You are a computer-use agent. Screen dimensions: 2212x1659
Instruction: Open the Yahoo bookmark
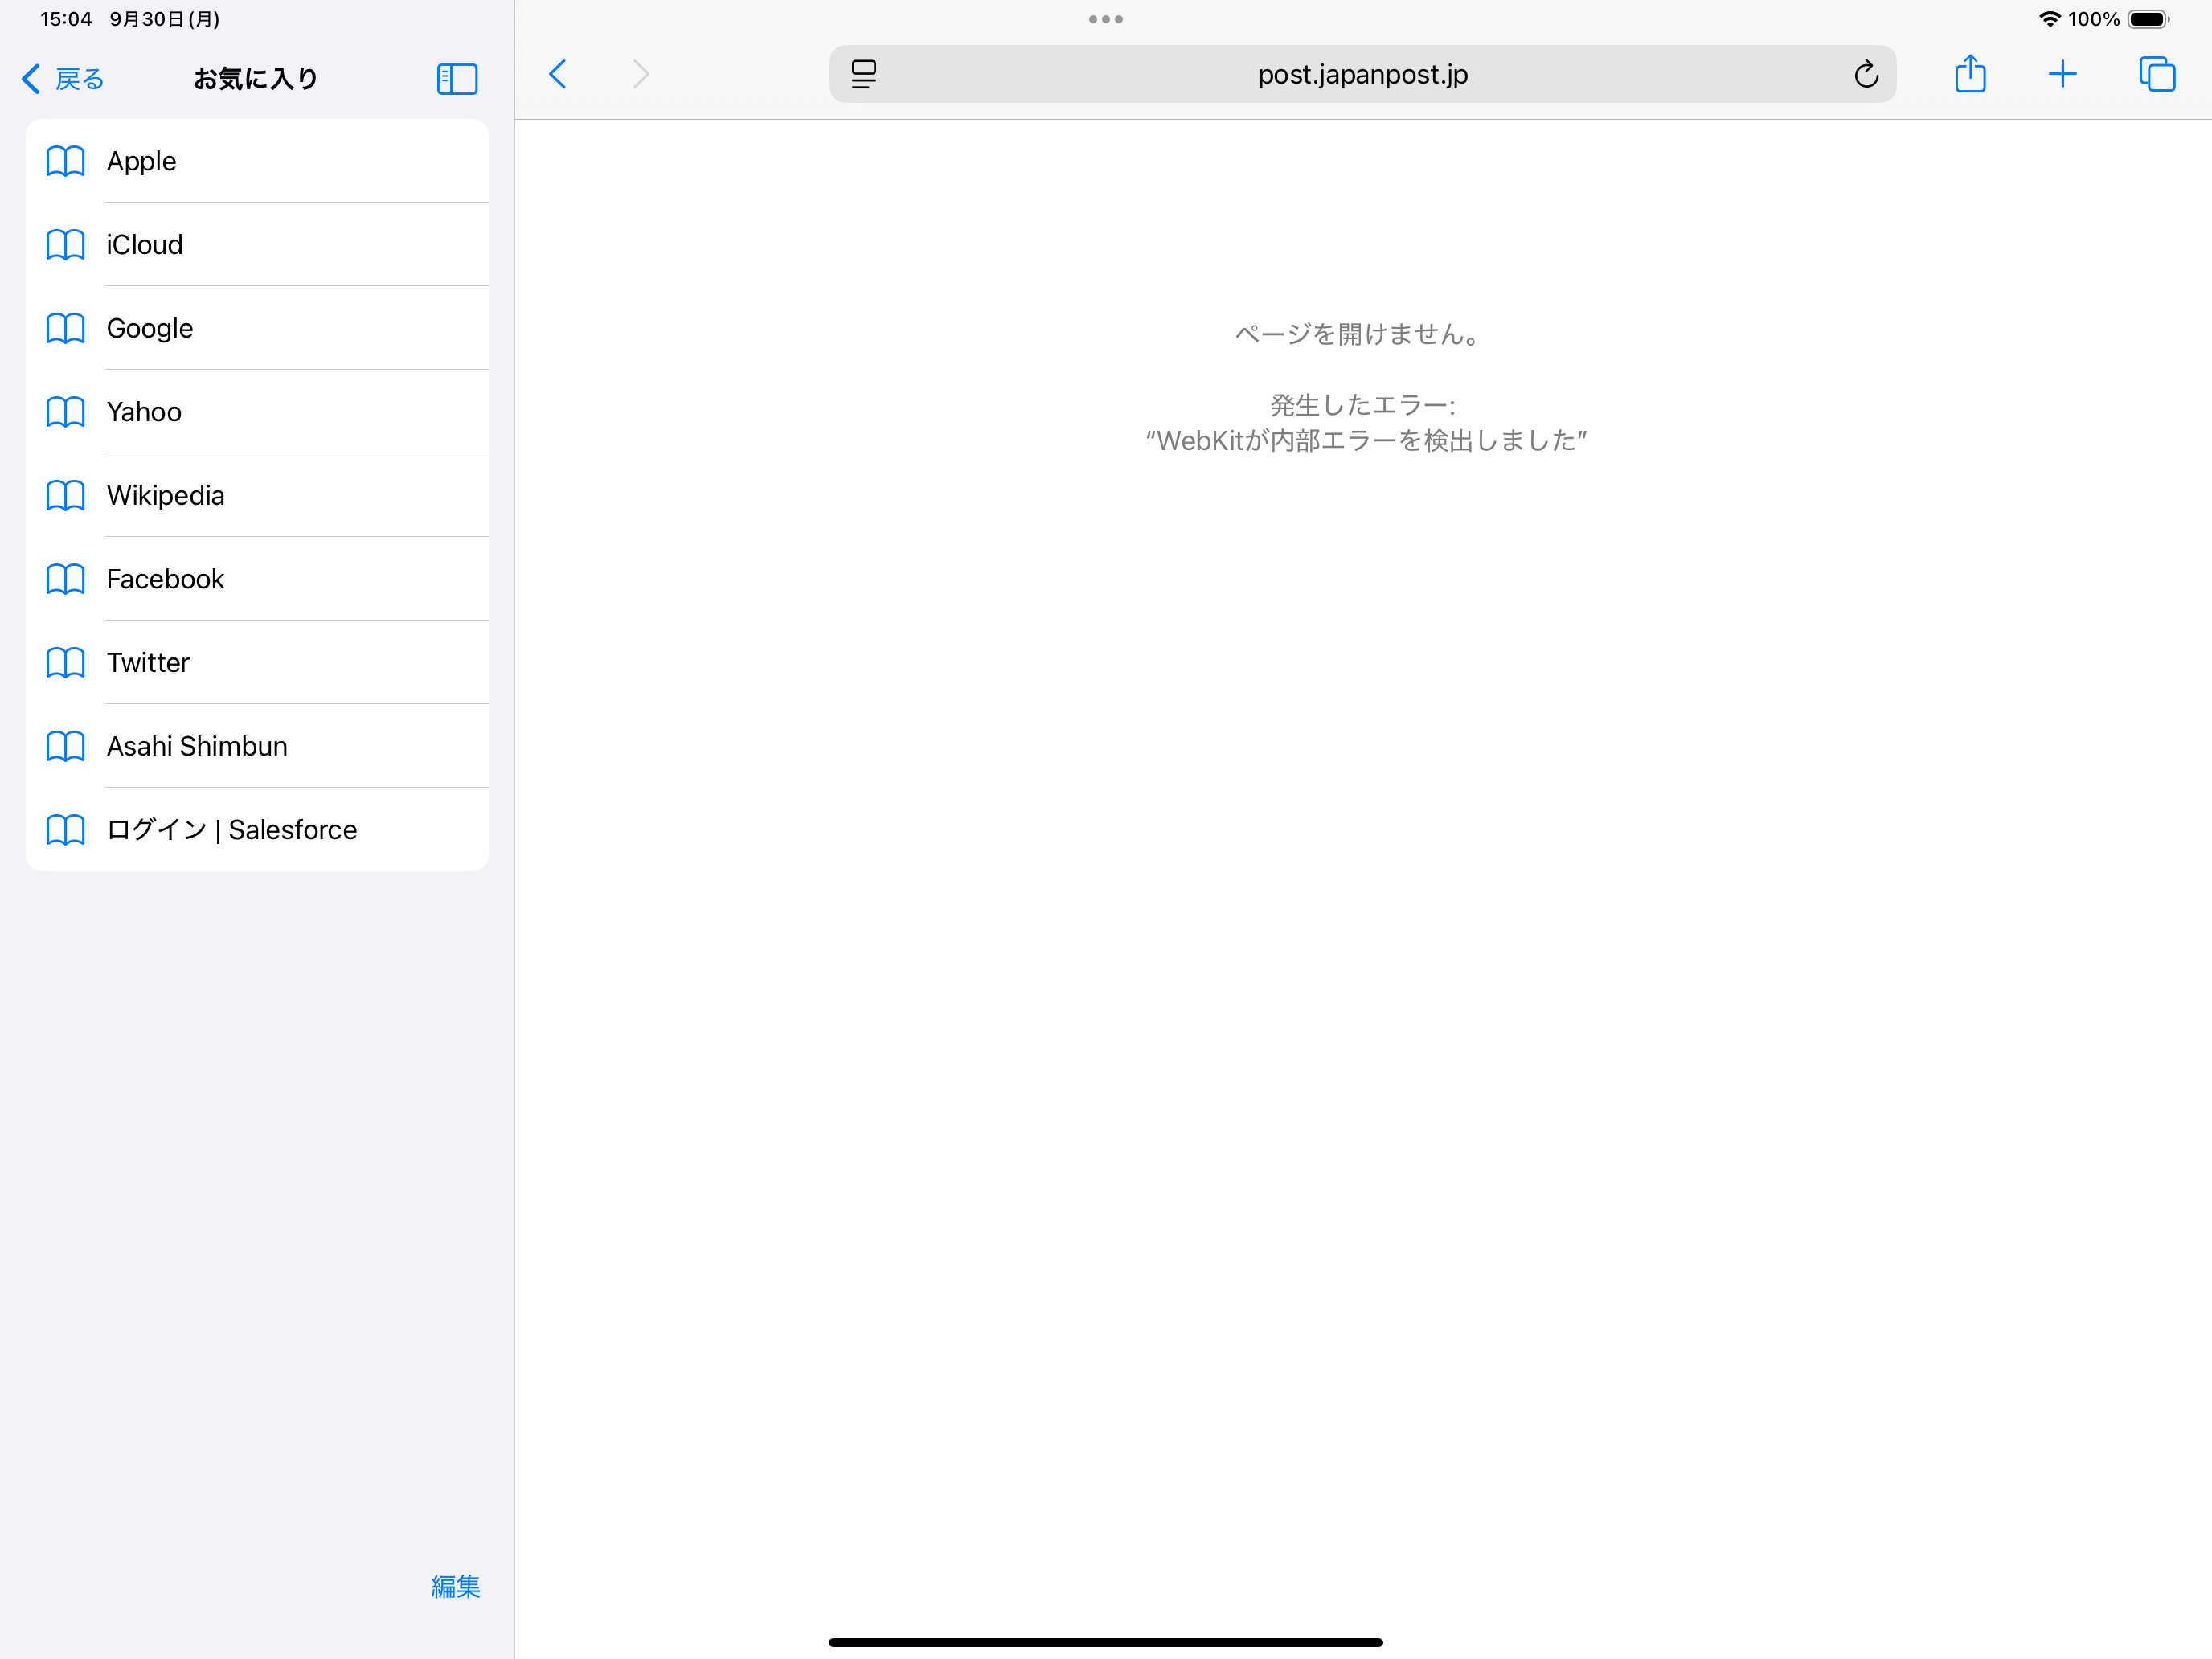tap(257, 412)
